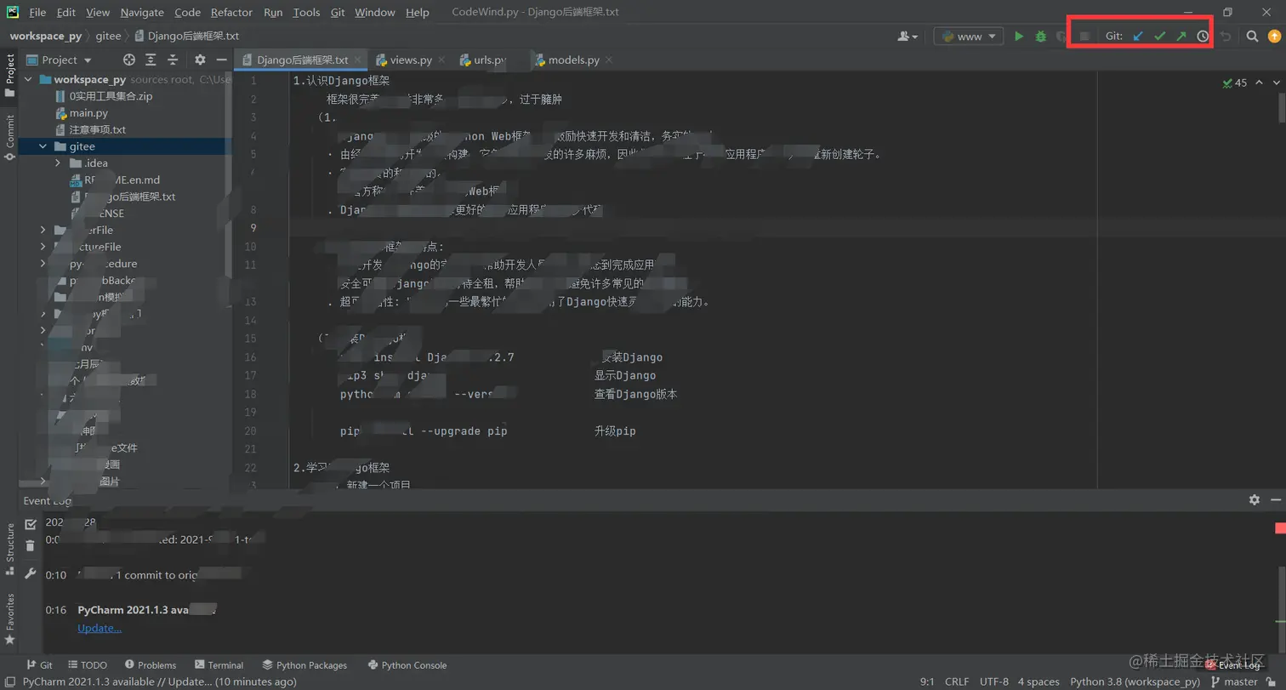Push commits with the green up-right arrow
The width and height of the screenshot is (1286, 690).
(x=1181, y=37)
